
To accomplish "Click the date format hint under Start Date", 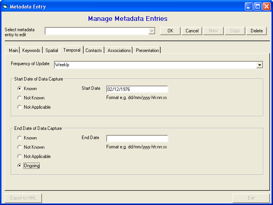I will 137,97.
